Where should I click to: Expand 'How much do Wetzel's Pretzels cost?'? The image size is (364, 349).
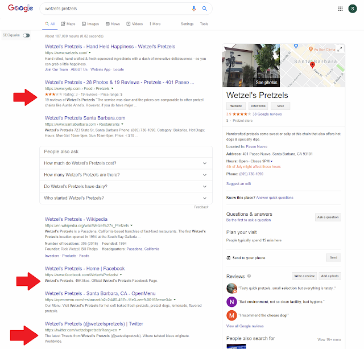click(x=126, y=163)
